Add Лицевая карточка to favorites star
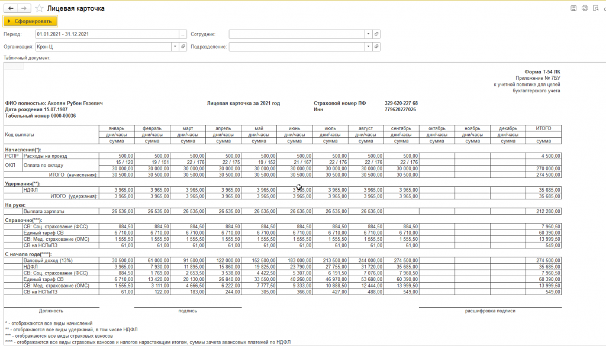606x346 pixels. [x=39, y=8]
